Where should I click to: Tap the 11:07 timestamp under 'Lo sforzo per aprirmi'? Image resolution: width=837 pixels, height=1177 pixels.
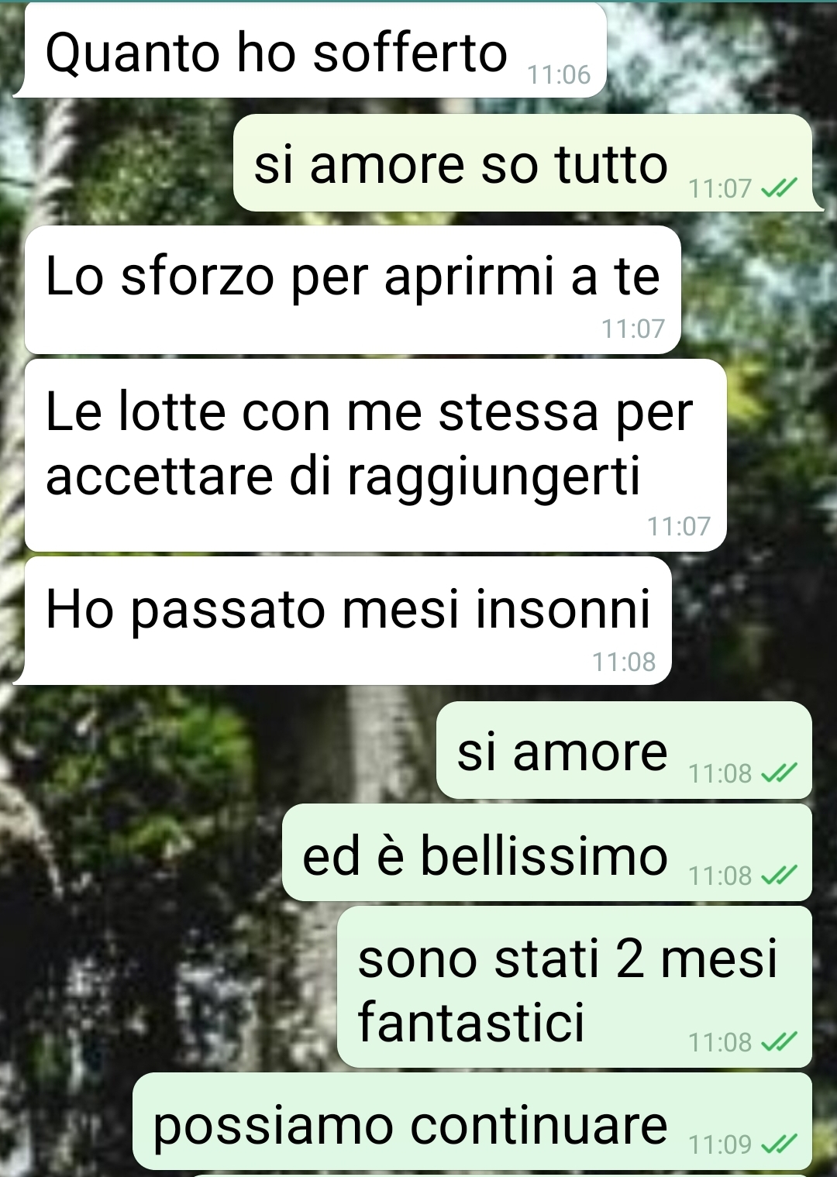633,329
